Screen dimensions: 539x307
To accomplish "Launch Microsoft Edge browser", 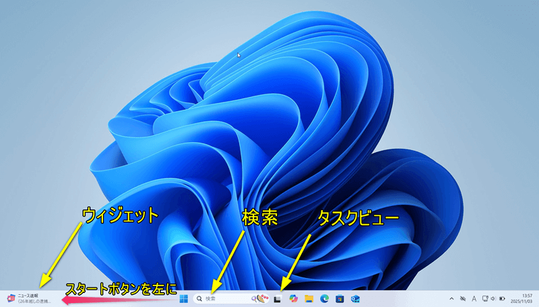I will tap(324, 298).
